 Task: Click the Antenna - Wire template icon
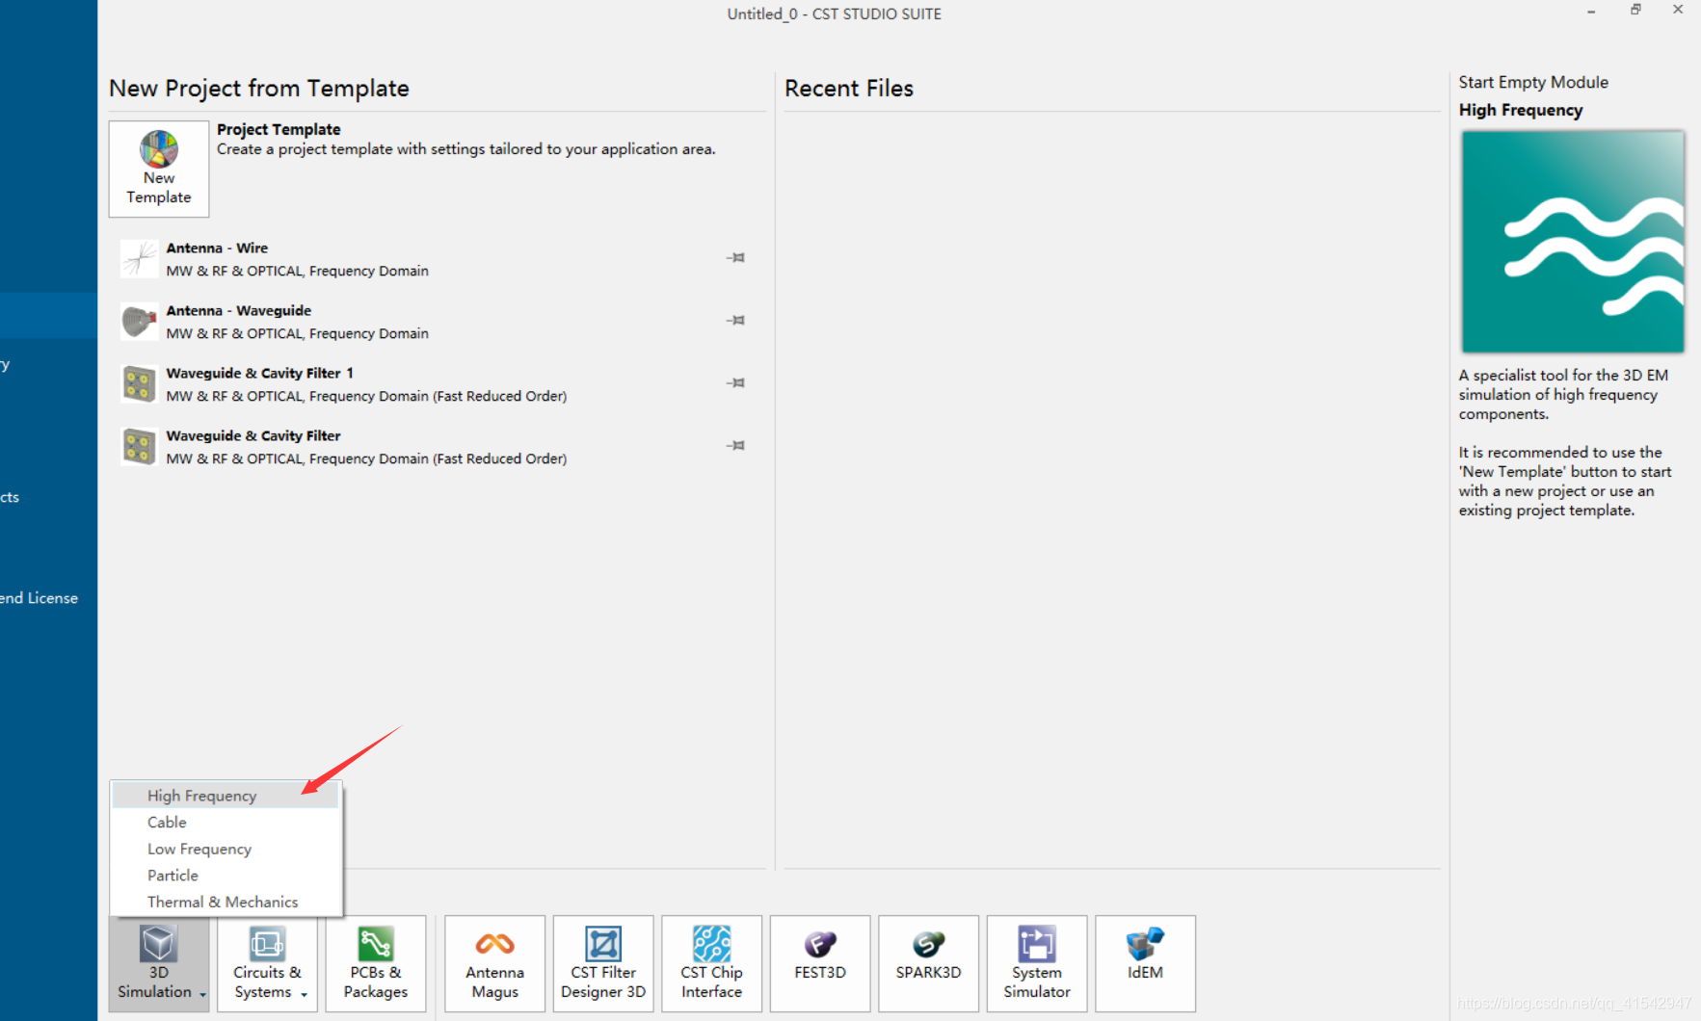pyautogui.click(x=140, y=259)
